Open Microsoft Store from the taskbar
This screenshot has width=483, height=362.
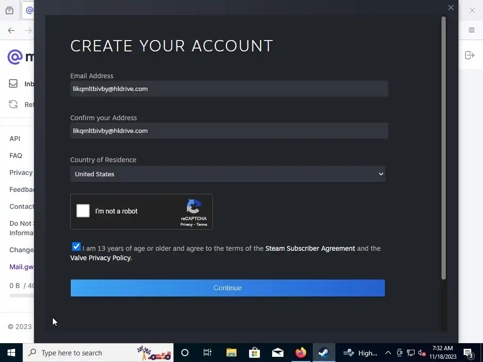click(x=254, y=353)
